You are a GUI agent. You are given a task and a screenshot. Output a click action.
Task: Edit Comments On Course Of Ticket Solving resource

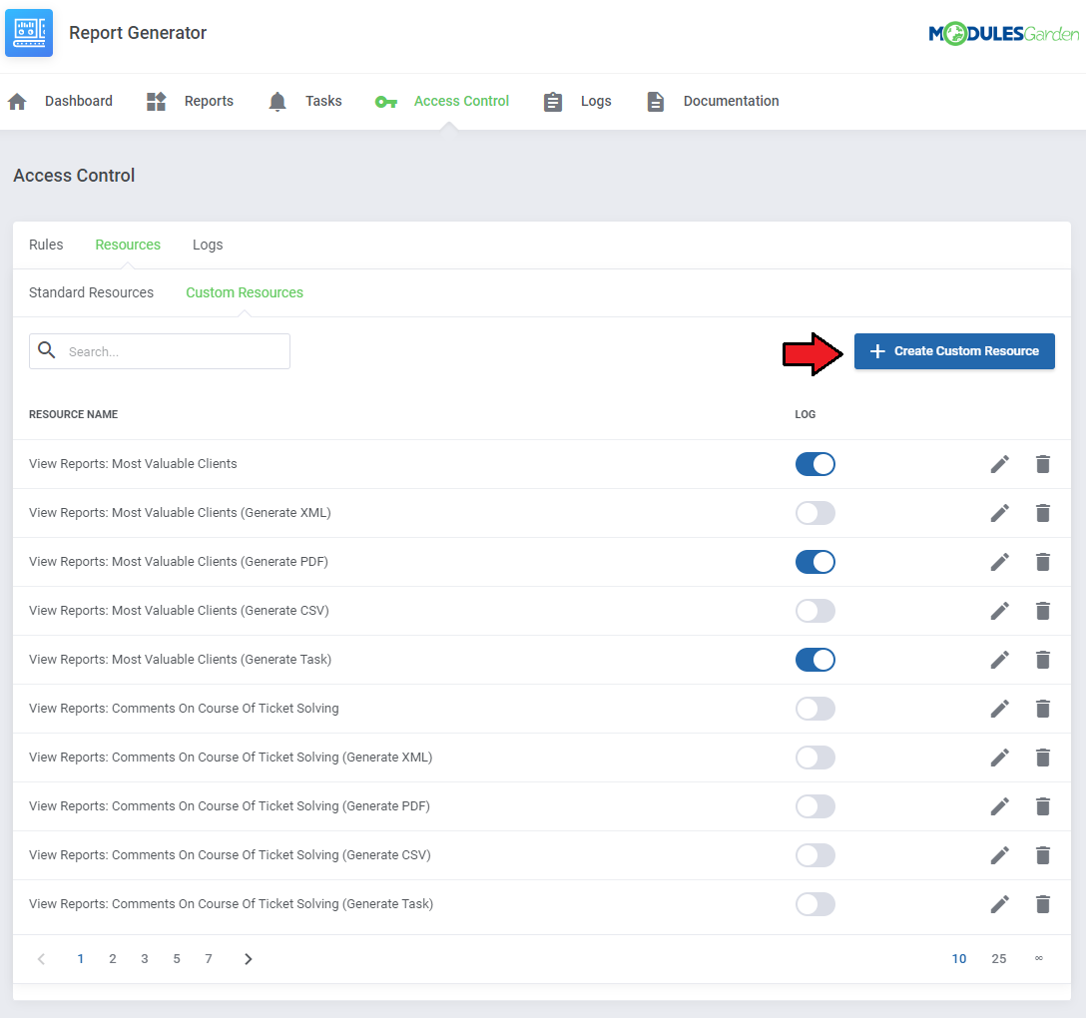pos(999,709)
